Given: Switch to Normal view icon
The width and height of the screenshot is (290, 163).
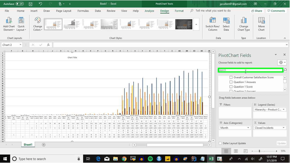Looking at the screenshot, I should (x=226, y=151).
